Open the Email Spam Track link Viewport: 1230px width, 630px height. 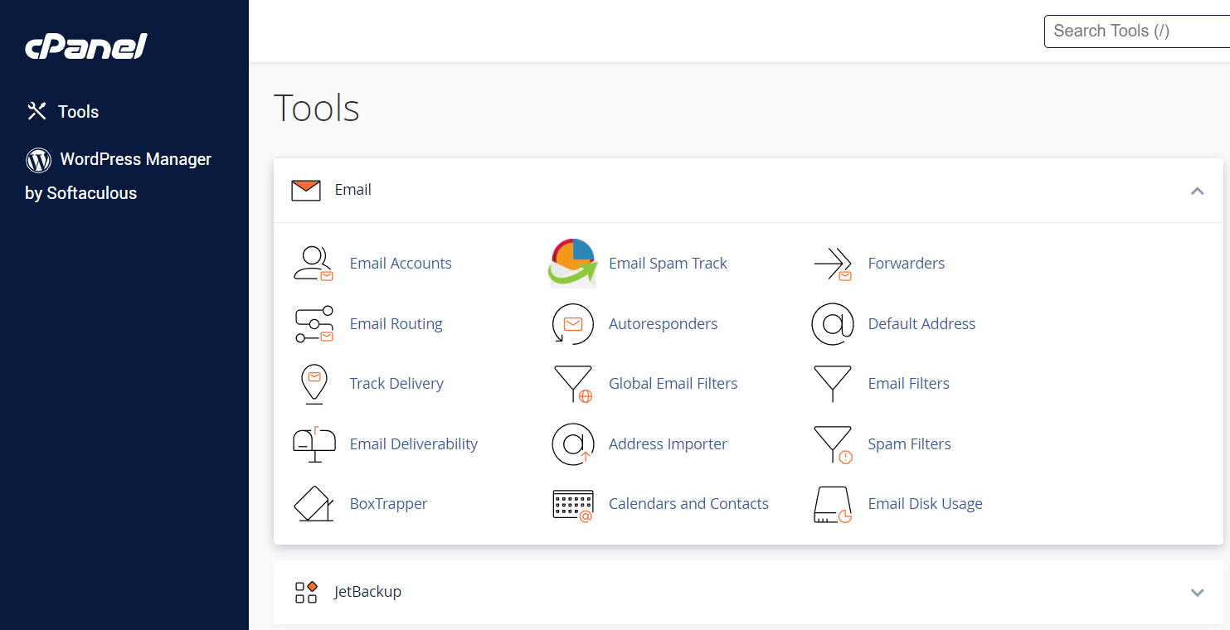pos(668,264)
